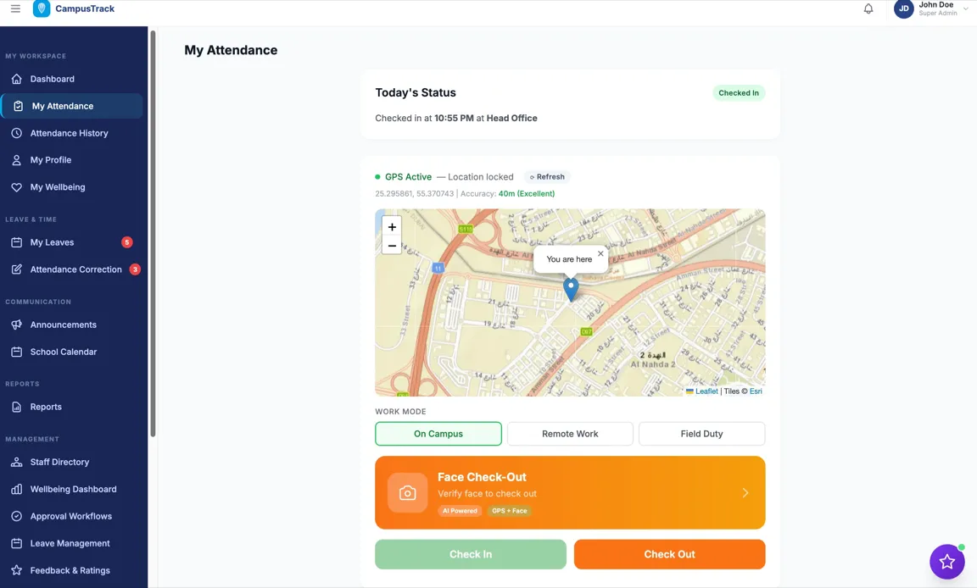Viewport: 977px width, 588px height.
Task: Close the 'You are here' popup
Action: (600, 253)
